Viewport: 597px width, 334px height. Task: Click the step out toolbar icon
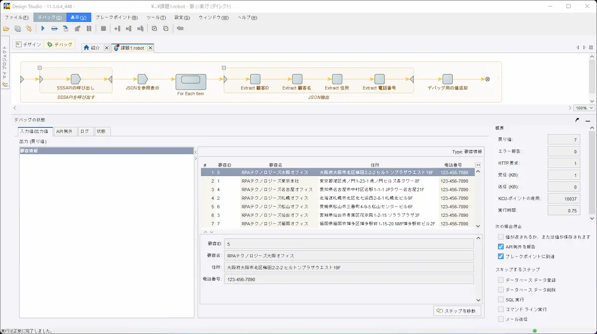pyautogui.click(x=78, y=28)
